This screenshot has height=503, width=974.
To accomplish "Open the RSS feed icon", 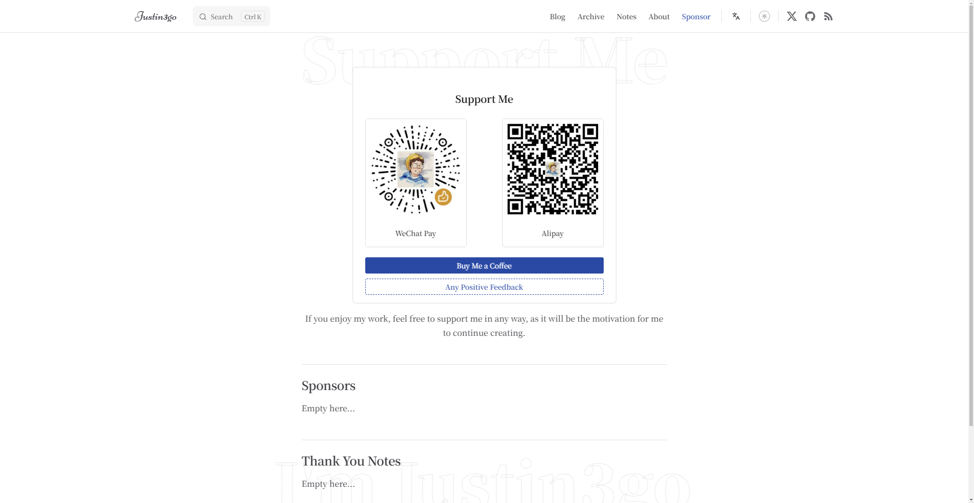I will click(x=828, y=16).
